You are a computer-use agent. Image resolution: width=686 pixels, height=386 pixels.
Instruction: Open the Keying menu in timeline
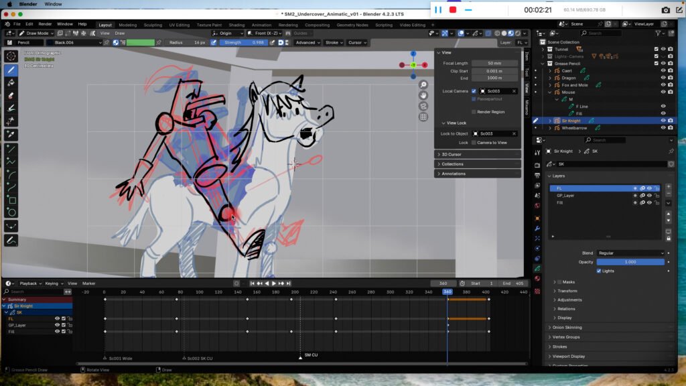pos(53,283)
